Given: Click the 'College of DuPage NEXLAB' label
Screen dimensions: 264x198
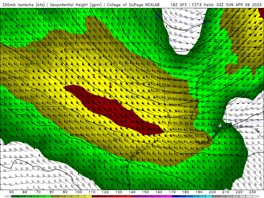Looking at the screenshot, I should 133,5.
